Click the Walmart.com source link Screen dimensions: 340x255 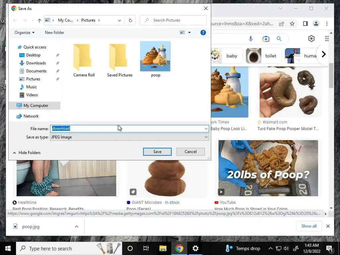[x=275, y=122]
